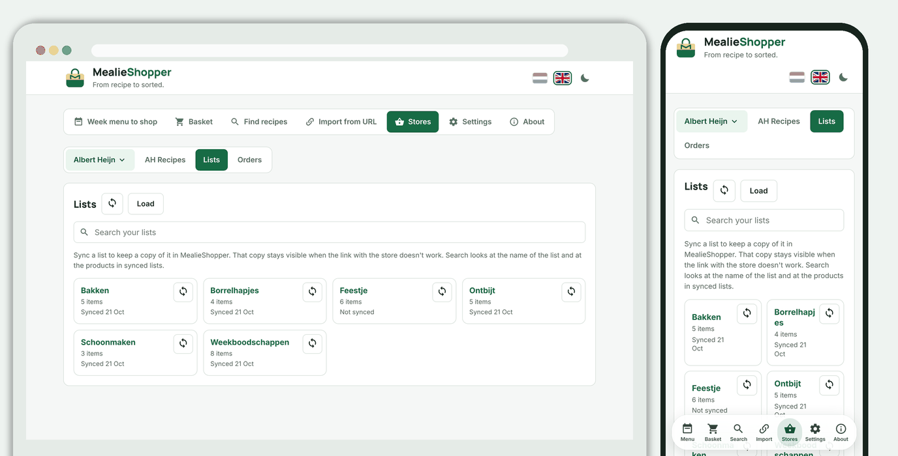The height and width of the screenshot is (456, 898).
Task: Open the Weekboodschappen list name on desktop
Action: (250, 342)
